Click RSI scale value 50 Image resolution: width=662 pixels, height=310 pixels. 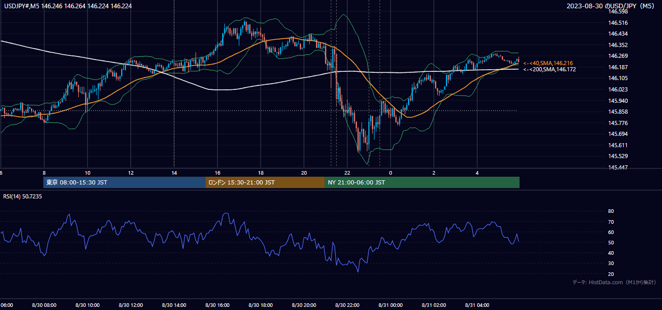pyautogui.click(x=611, y=242)
